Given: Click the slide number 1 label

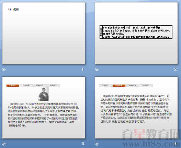Looking at the screenshot, I should (83, 69).
